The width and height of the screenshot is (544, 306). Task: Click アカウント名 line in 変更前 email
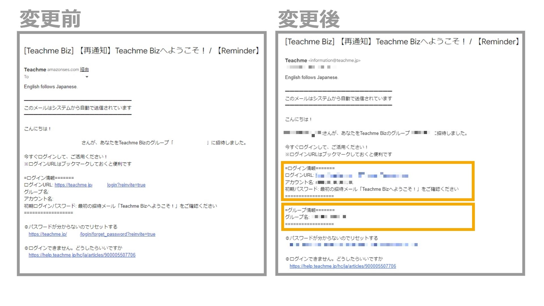click(39, 199)
